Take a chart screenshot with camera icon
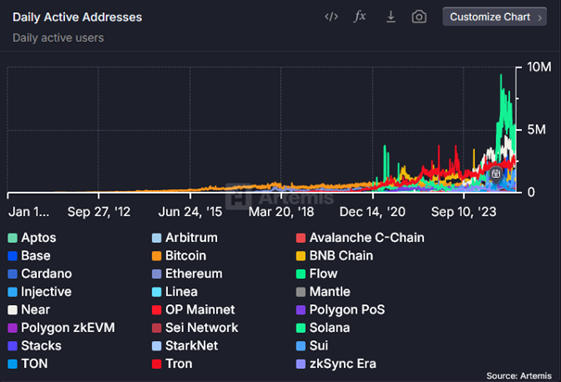 point(419,17)
